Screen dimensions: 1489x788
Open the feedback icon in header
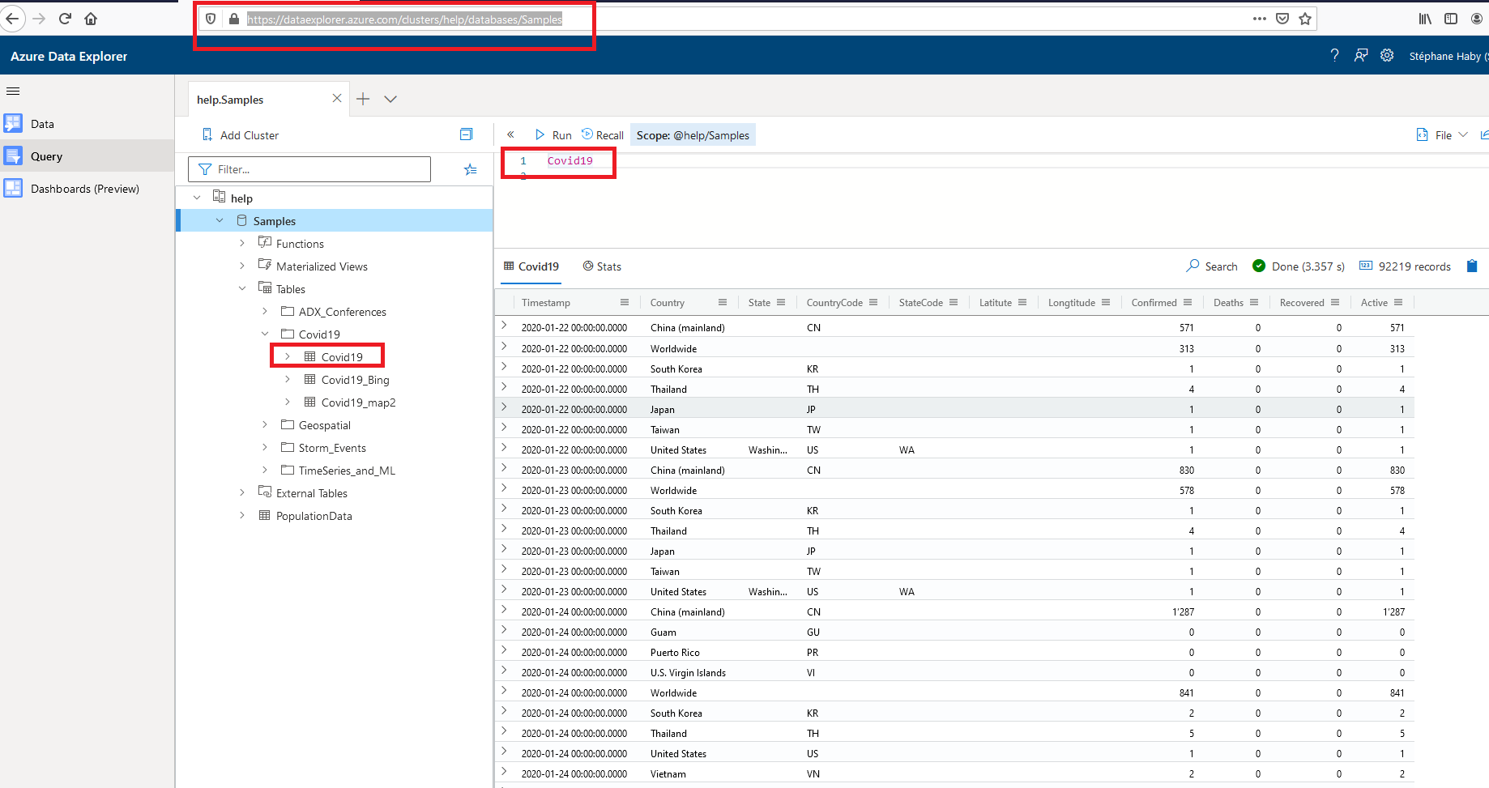(1361, 55)
